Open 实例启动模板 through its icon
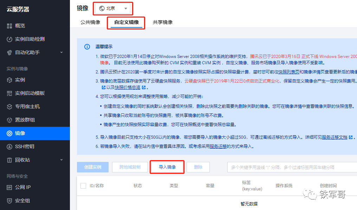This screenshot has height=210, width=357. pos(9,93)
